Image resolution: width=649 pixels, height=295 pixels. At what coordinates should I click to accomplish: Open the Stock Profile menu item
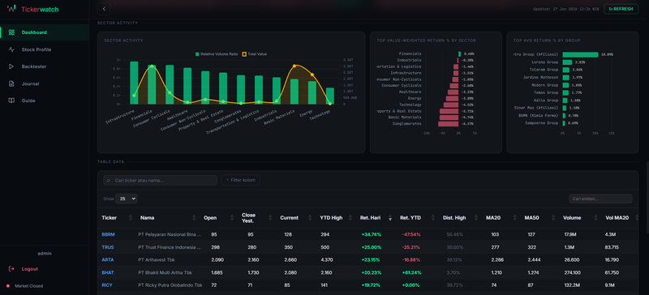[45, 49]
